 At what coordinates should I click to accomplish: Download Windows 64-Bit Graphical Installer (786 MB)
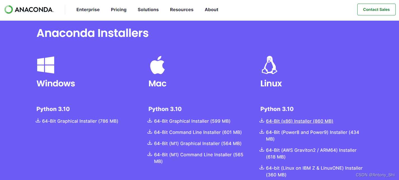point(80,121)
